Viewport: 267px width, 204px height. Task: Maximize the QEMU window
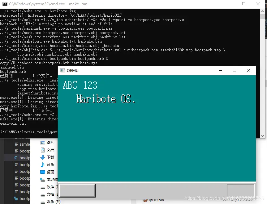pyautogui.click(x=235, y=70)
